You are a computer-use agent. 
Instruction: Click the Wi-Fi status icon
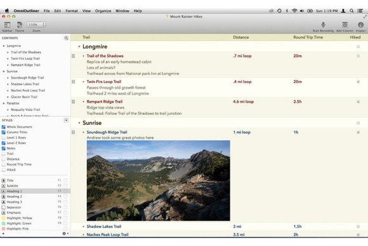pos(294,11)
